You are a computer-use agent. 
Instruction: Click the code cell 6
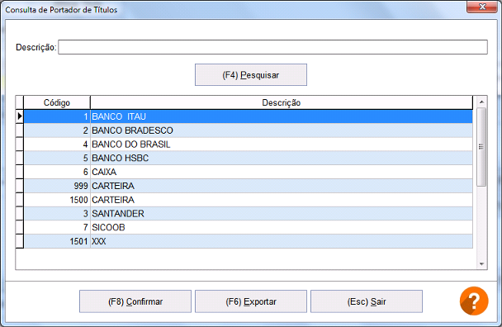57,172
